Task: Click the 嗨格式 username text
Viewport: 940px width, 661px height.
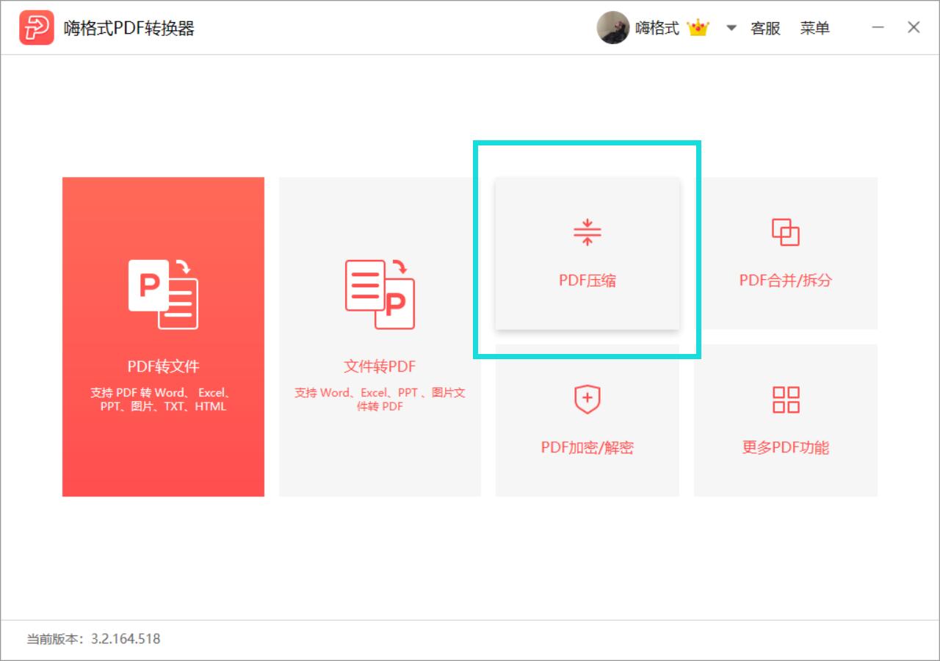Action: (657, 28)
